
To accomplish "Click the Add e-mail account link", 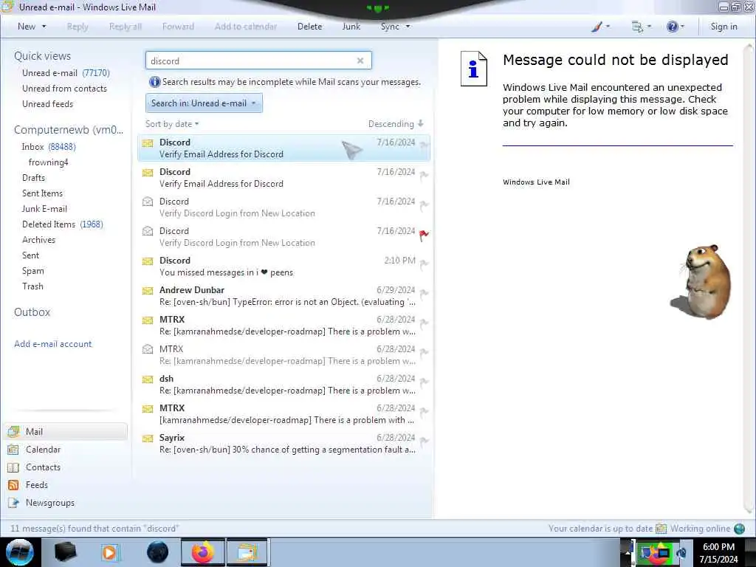I will click(53, 344).
